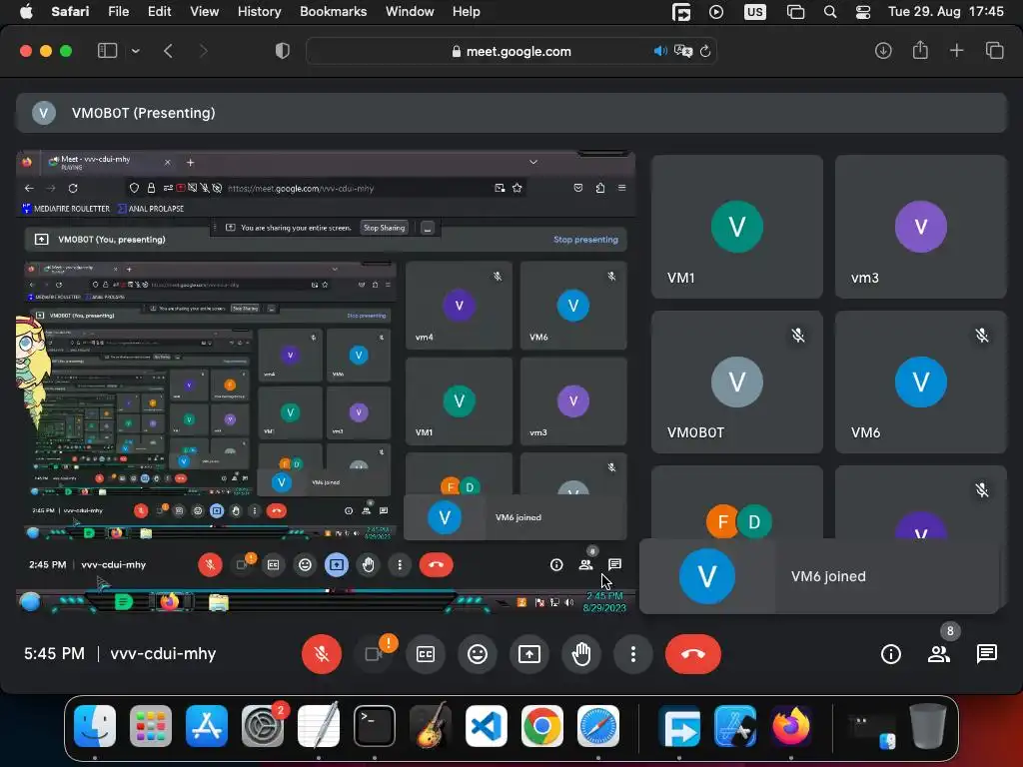Reload the Safari page
1023x767 pixels.
(x=705, y=51)
